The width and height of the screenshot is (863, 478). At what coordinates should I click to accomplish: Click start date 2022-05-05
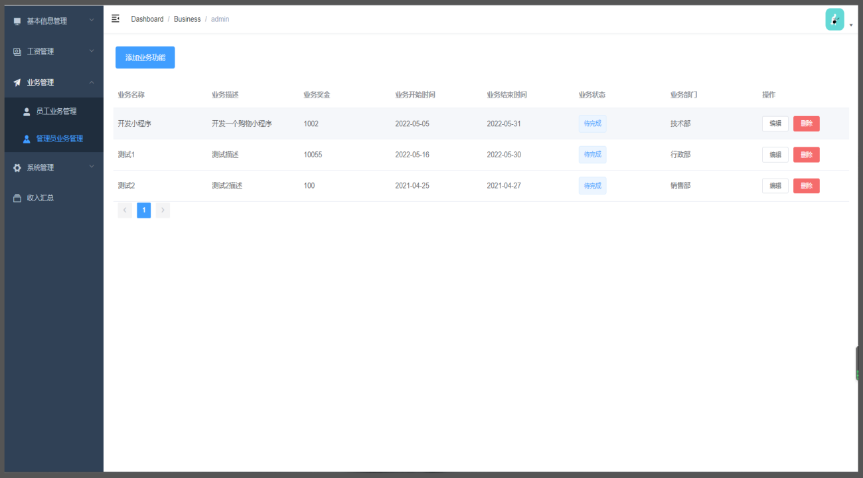click(412, 123)
